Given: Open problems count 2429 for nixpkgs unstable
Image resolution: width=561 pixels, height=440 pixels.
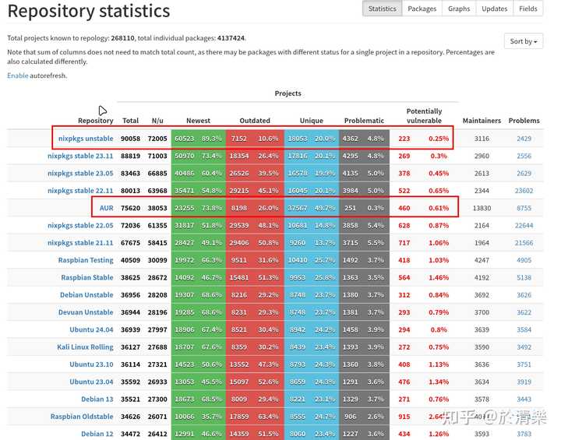Looking at the screenshot, I should click(x=524, y=139).
